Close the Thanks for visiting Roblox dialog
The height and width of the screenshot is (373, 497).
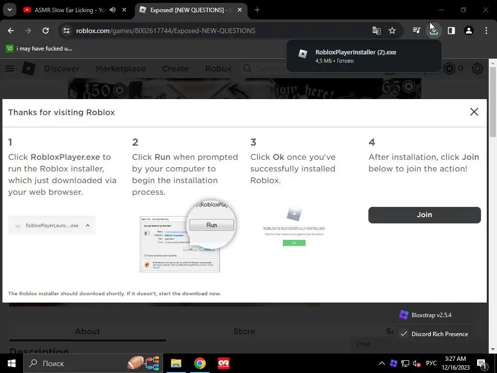pos(474,112)
